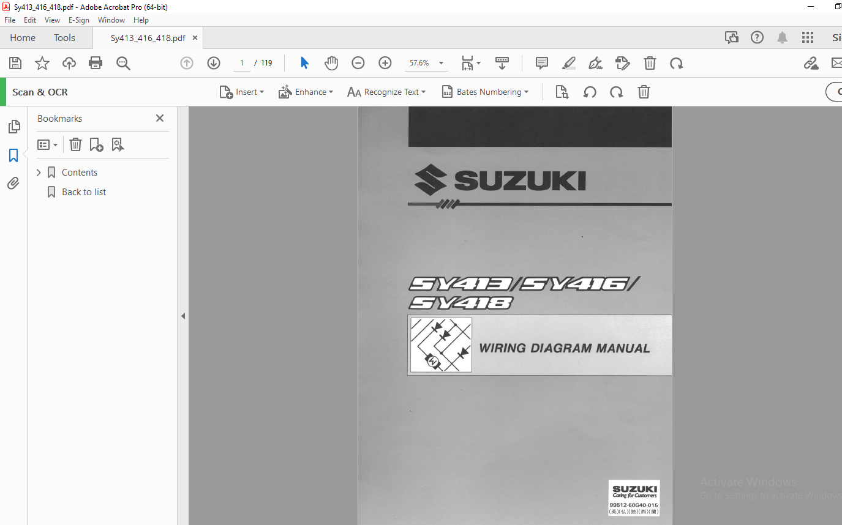Activate the Hand pan tool
The width and height of the screenshot is (842, 525).
(331, 63)
